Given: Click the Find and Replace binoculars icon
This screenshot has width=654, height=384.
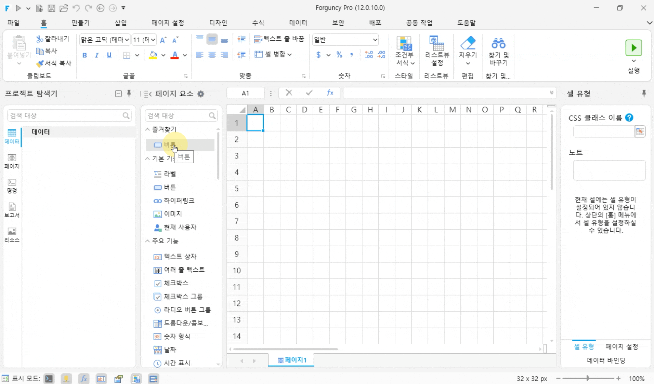Looking at the screenshot, I should [498, 43].
